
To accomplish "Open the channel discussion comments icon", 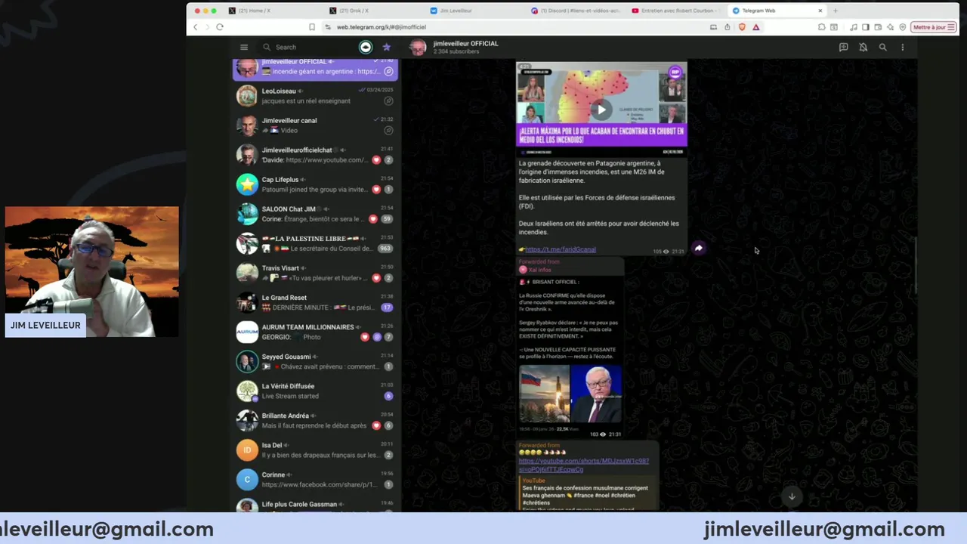I will 843,47.
